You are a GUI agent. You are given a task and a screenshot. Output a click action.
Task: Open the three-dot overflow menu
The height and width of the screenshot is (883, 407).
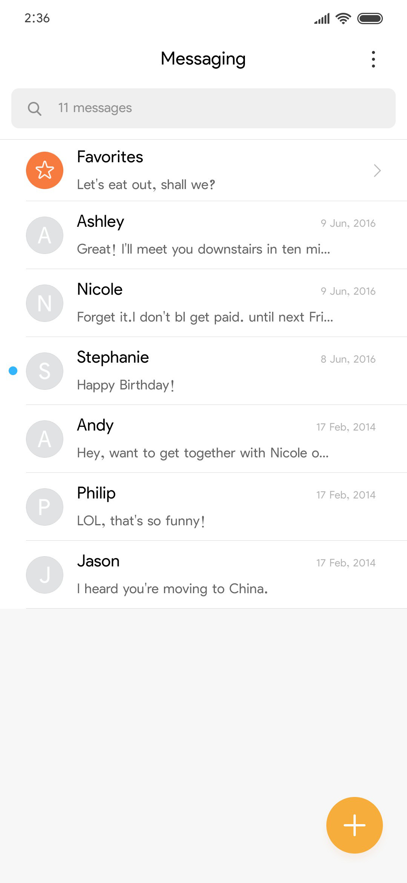point(373,59)
